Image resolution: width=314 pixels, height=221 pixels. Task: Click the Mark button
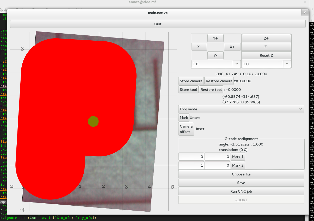(184, 118)
